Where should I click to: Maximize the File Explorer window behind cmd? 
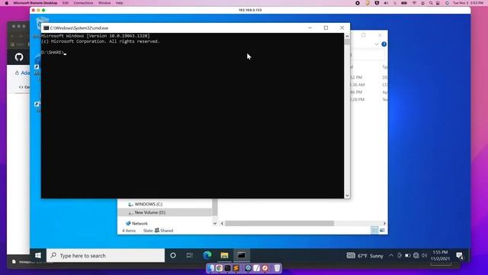point(364,35)
